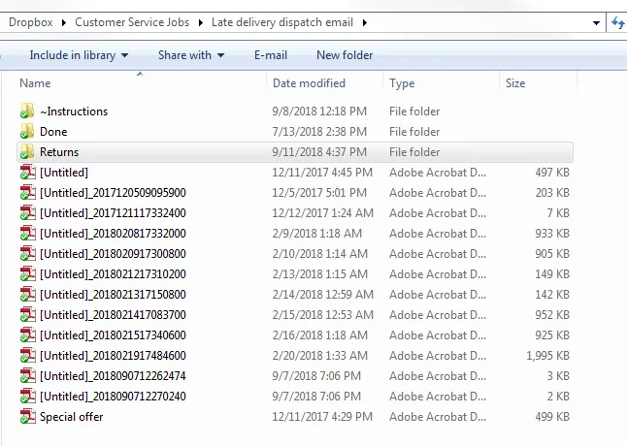Click PDF icon for [Untitled]_201712111733​2400
Screen dimensions: 627x446
27,212
